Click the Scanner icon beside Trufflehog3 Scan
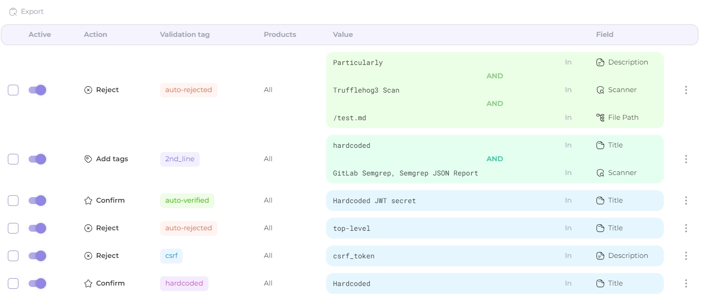The image size is (703, 298). pyautogui.click(x=600, y=90)
